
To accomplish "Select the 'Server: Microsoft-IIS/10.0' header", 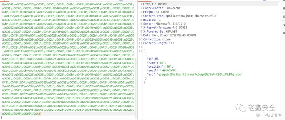I will tap(164, 24).
